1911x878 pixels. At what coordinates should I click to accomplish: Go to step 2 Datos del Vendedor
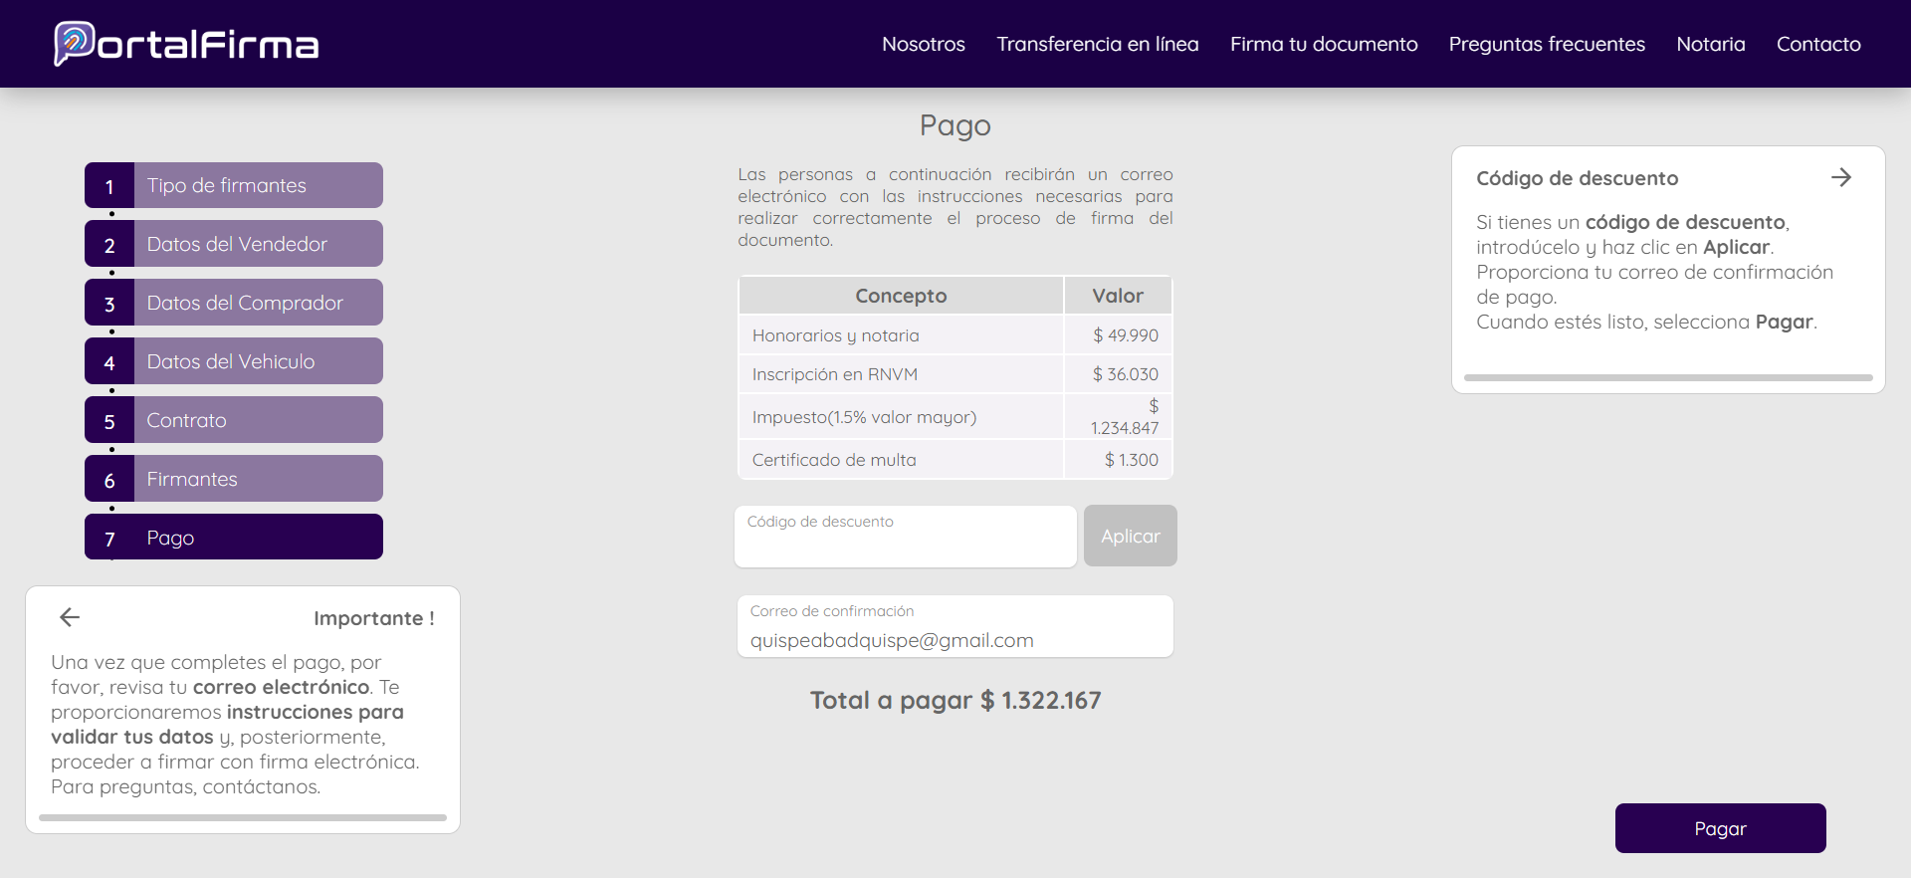(x=234, y=244)
